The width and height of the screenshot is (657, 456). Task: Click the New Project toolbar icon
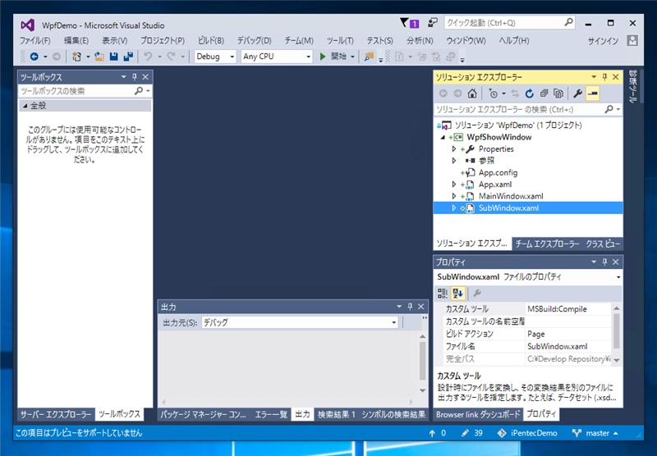click(76, 57)
